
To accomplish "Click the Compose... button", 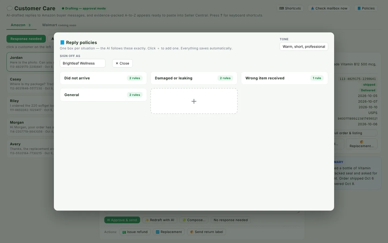I will click(x=194, y=220).
